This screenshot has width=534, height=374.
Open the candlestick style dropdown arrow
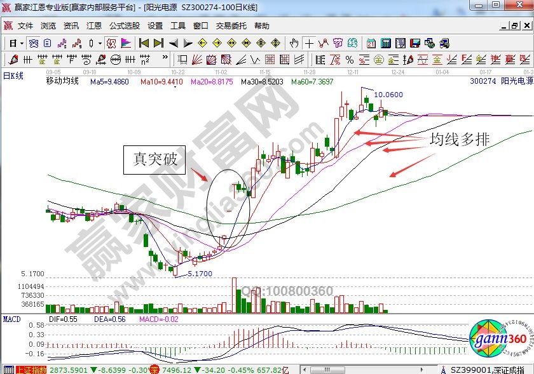pos(100,43)
